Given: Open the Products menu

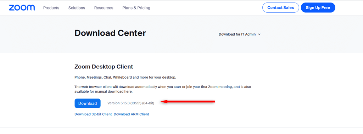Looking at the screenshot, I should 51,8.
